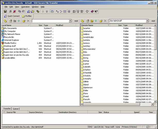Refresh the remote file list

point(96,21)
